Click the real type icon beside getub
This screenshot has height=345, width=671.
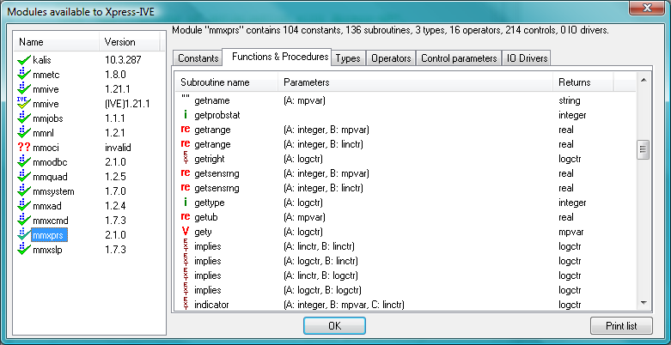(x=185, y=217)
